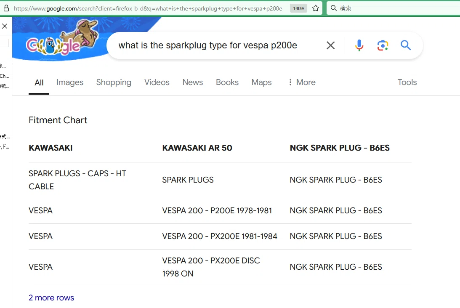
Task: Open the Tools search filter
Action: [407, 82]
